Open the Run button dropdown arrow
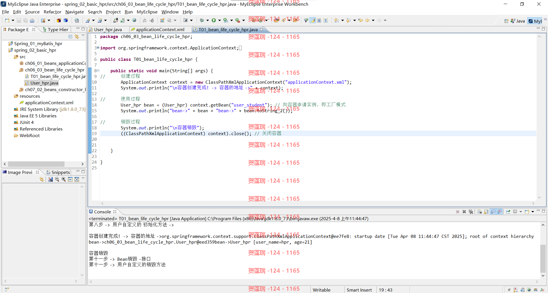This screenshot has width=548, height=293. pyautogui.click(x=219, y=20)
